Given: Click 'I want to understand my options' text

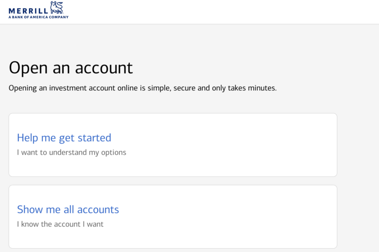Looking at the screenshot, I should pos(72,152).
